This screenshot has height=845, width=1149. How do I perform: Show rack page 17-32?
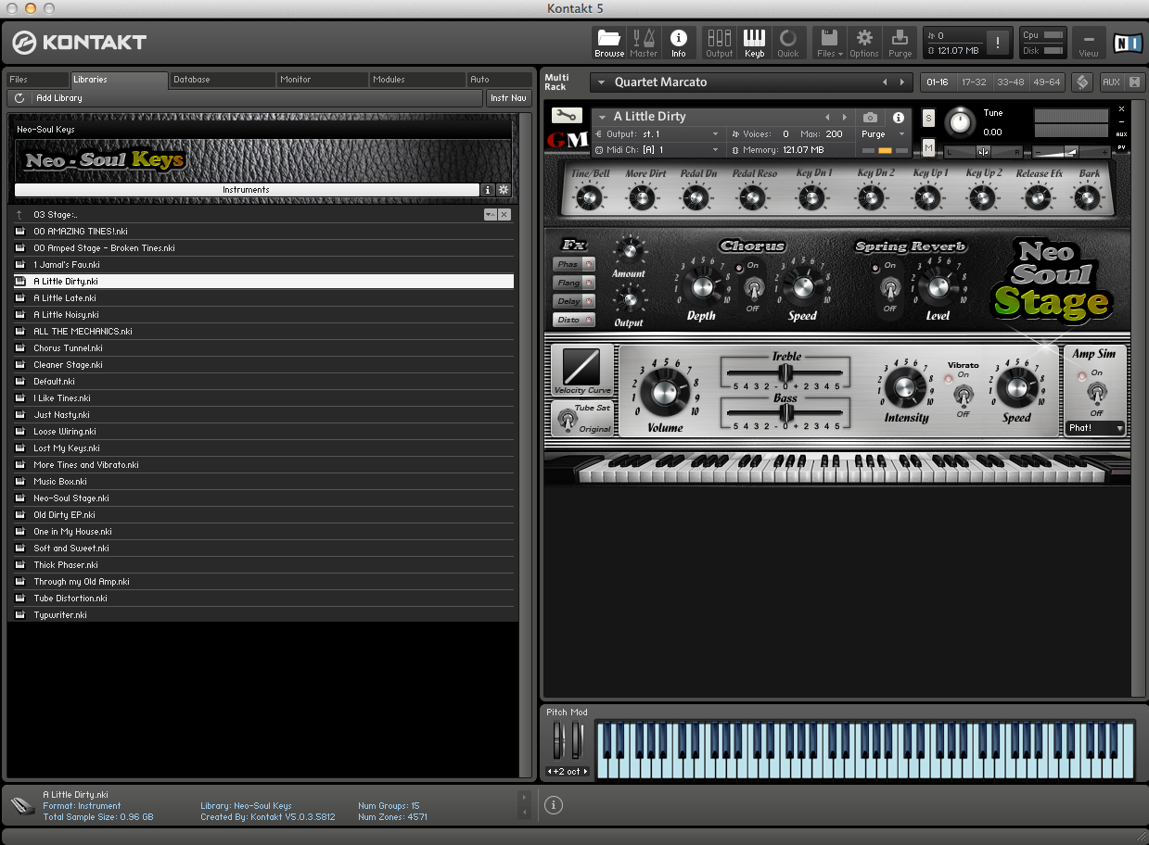tap(974, 82)
